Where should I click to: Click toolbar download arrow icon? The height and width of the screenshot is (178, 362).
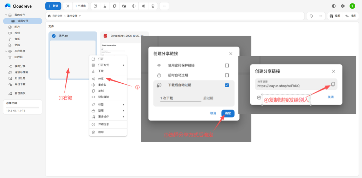pos(105,6)
